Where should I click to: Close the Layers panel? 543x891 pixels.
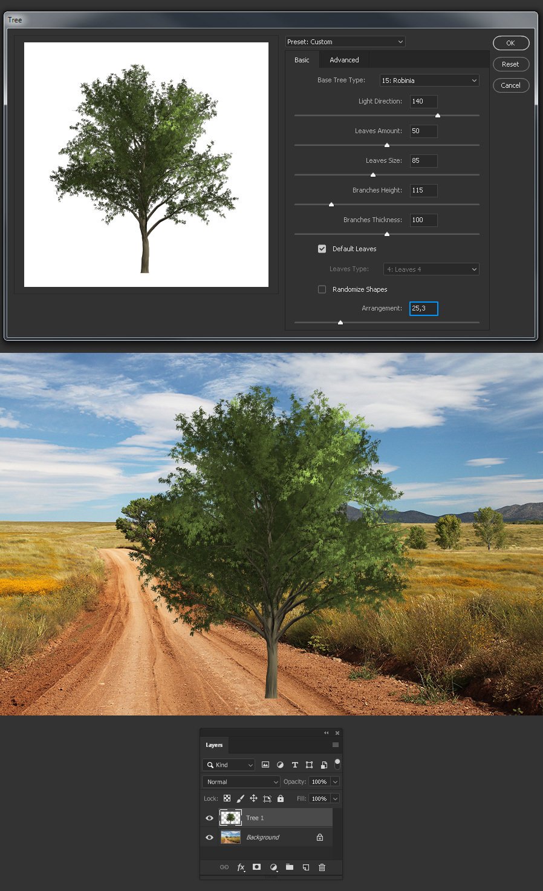coord(337,732)
